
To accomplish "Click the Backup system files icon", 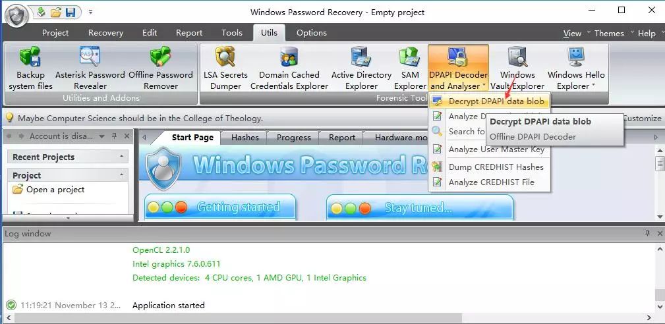I will click(x=30, y=68).
